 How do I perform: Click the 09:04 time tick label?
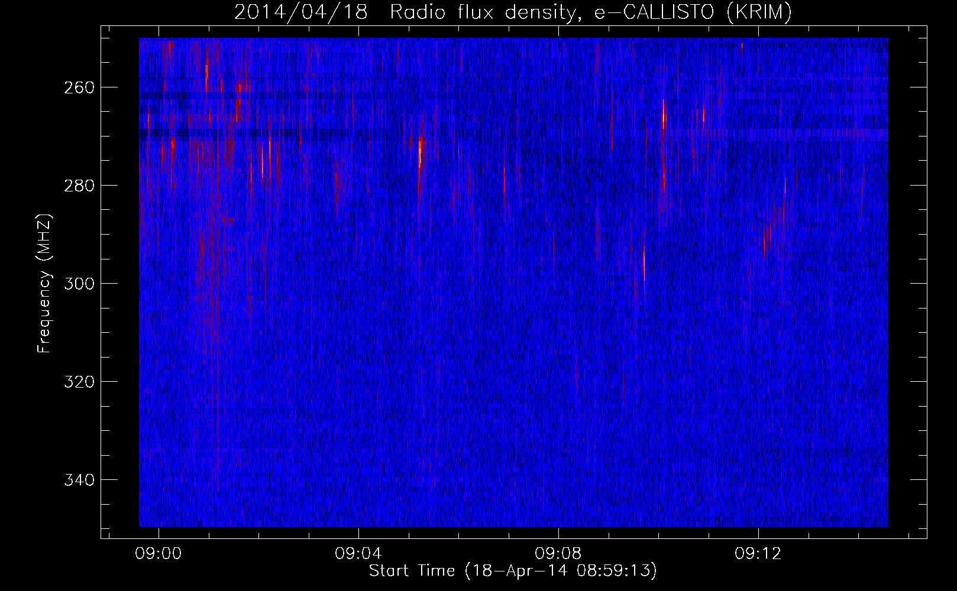pyautogui.click(x=358, y=554)
